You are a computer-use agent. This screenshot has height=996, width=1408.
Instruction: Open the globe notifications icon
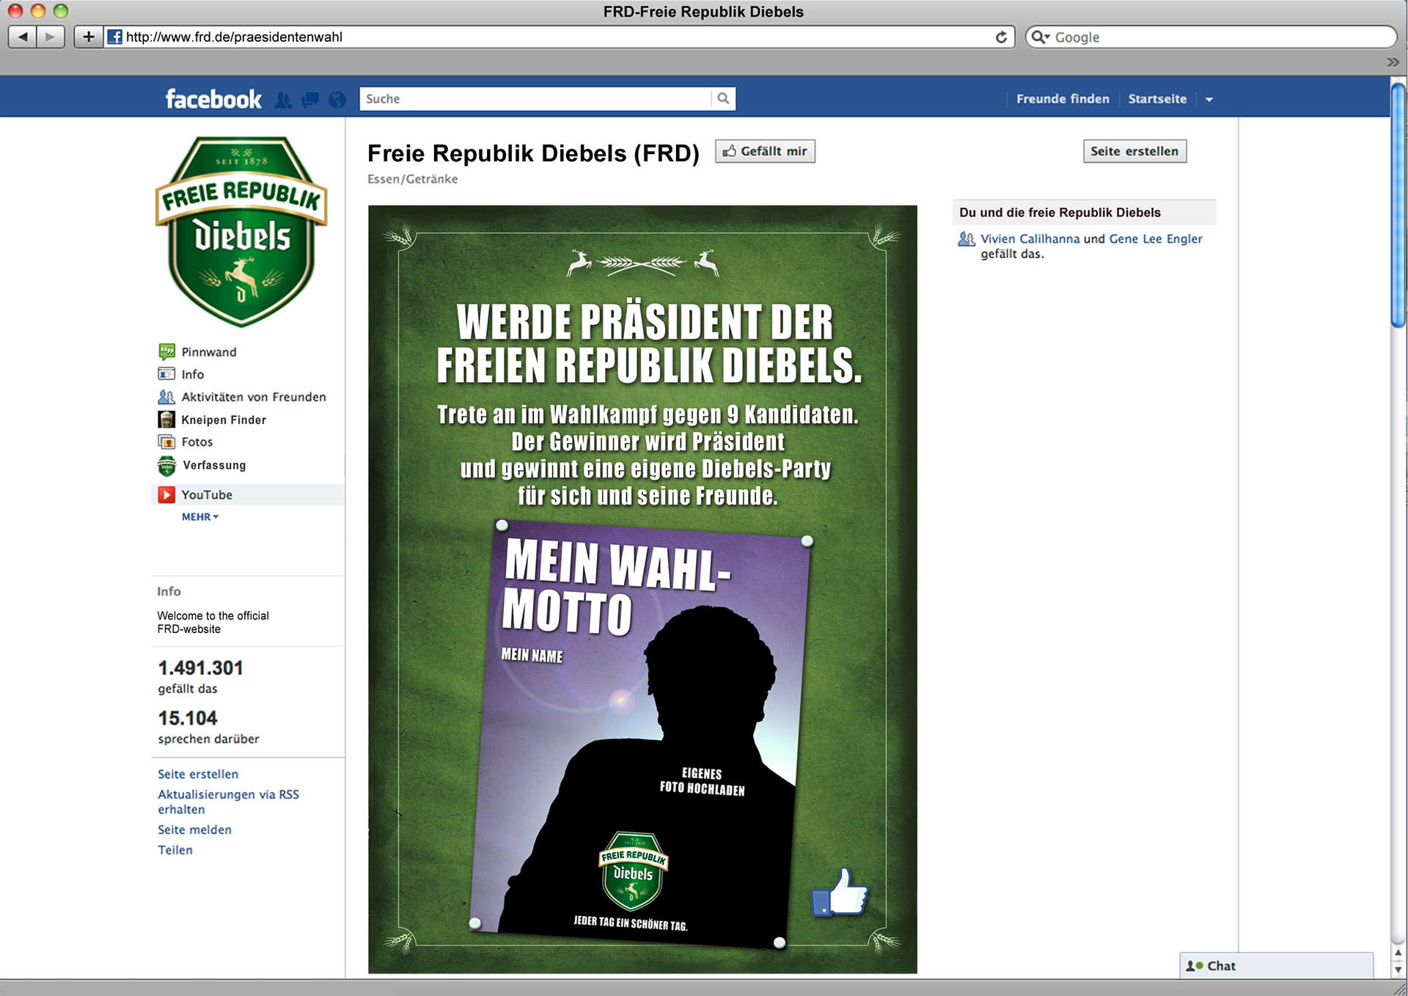[337, 100]
